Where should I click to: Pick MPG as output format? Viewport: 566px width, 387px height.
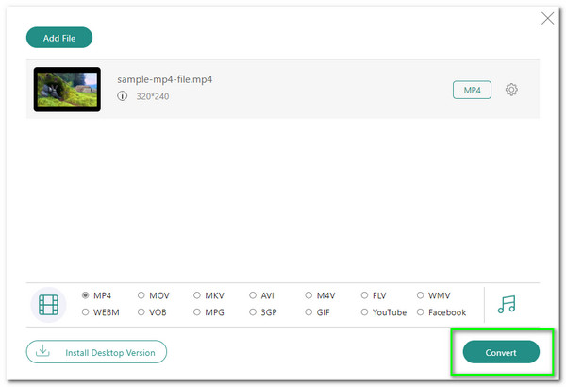pos(197,311)
